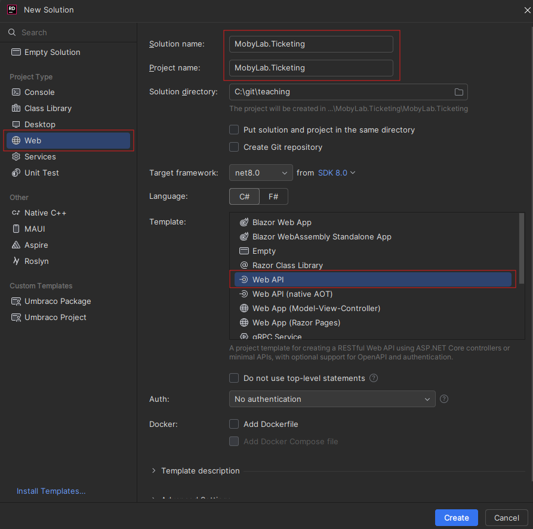Click the Project name input field
Image resolution: width=533 pixels, height=529 pixels.
pyautogui.click(x=310, y=67)
